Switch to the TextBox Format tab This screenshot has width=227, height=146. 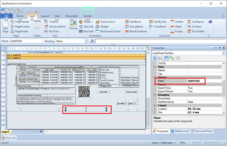coord(88,16)
